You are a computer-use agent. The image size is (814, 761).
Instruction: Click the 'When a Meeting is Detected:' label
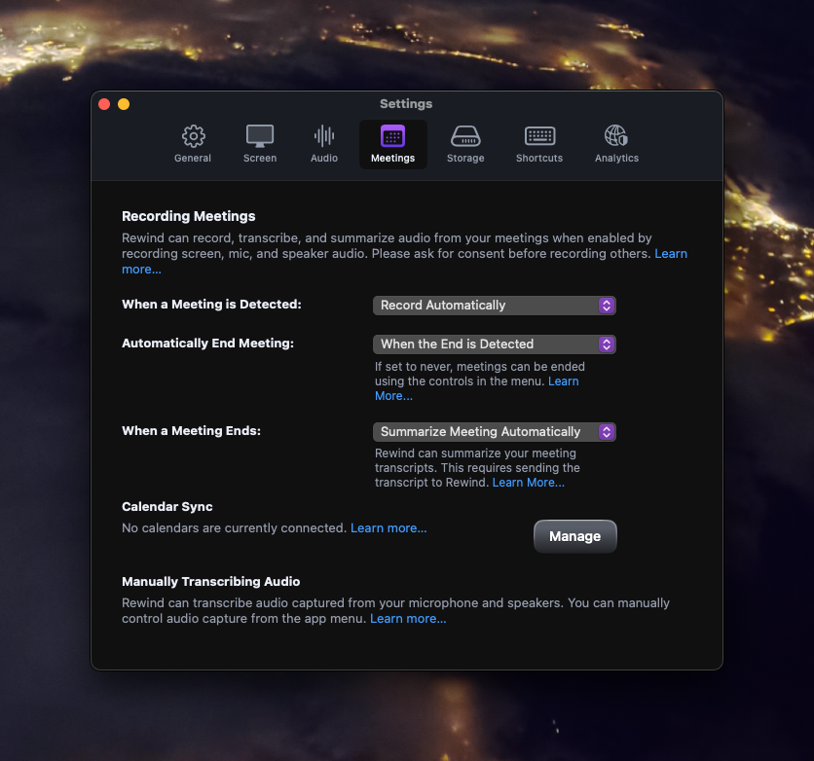click(211, 305)
